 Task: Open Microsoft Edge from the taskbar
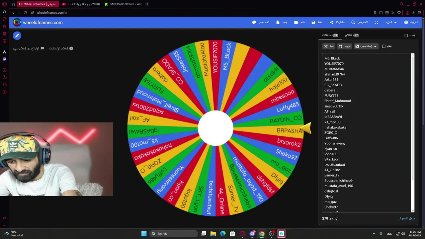[223, 234]
